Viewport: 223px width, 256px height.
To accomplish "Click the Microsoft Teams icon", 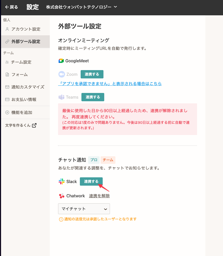I will pos(61,97).
